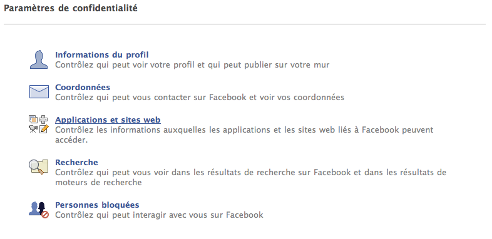
Task: Click the horizontal divider under the heading
Action: [x=245, y=24]
